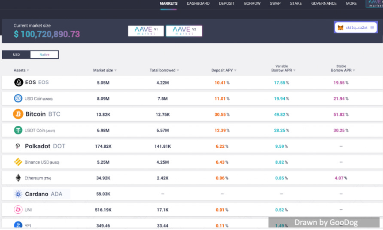Click YFI market size 349.46
The width and height of the screenshot is (383, 230).
click(x=103, y=226)
